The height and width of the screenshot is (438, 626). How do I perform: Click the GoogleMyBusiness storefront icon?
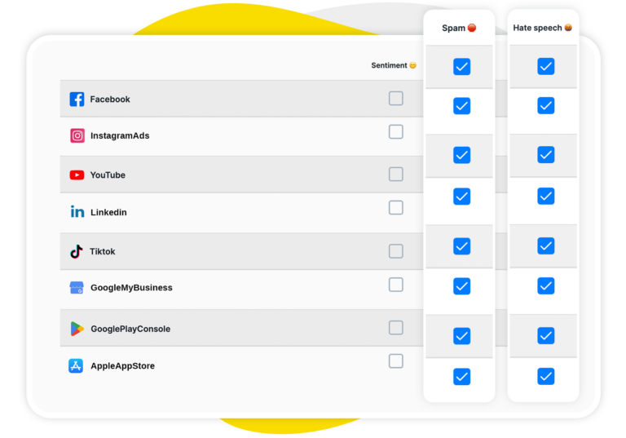[77, 288]
